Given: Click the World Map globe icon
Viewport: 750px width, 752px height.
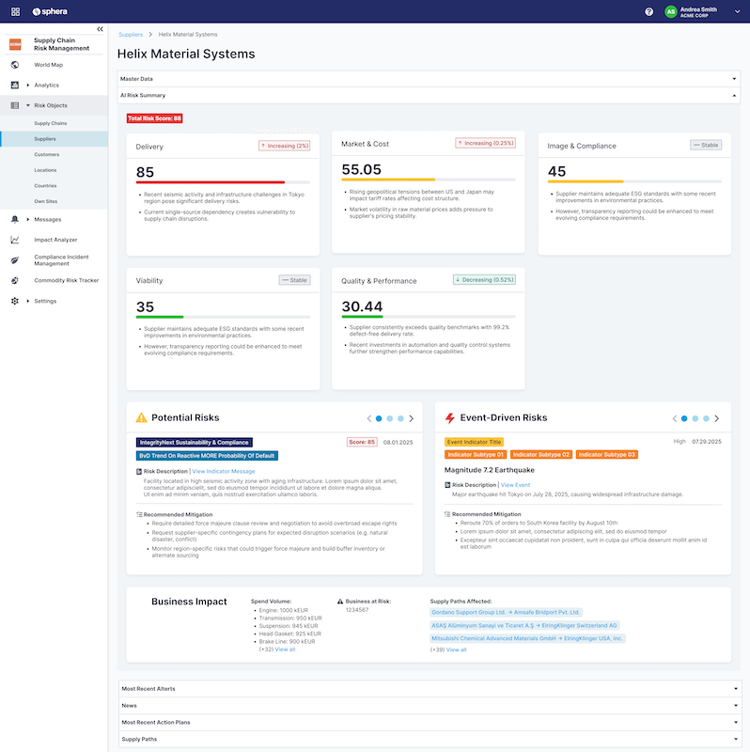Looking at the screenshot, I should [15, 65].
